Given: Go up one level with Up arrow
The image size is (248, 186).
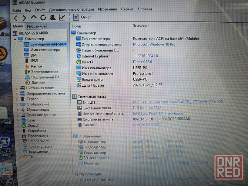Looking at the screenshot, I should [34, 17].
